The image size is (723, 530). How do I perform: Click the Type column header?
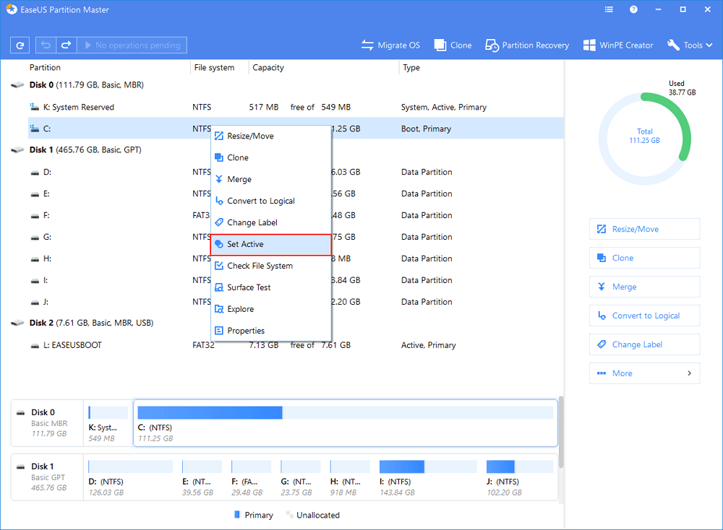pyautogui.click(x=411, y=67)
